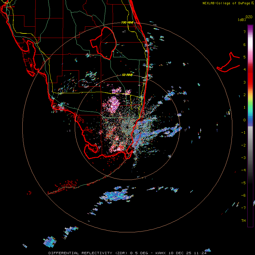Click the -2 tick label on the color scale
Image resolution: width=255 pixels, height=255 pixels.
pyautogui.click(x=243, y=145)
